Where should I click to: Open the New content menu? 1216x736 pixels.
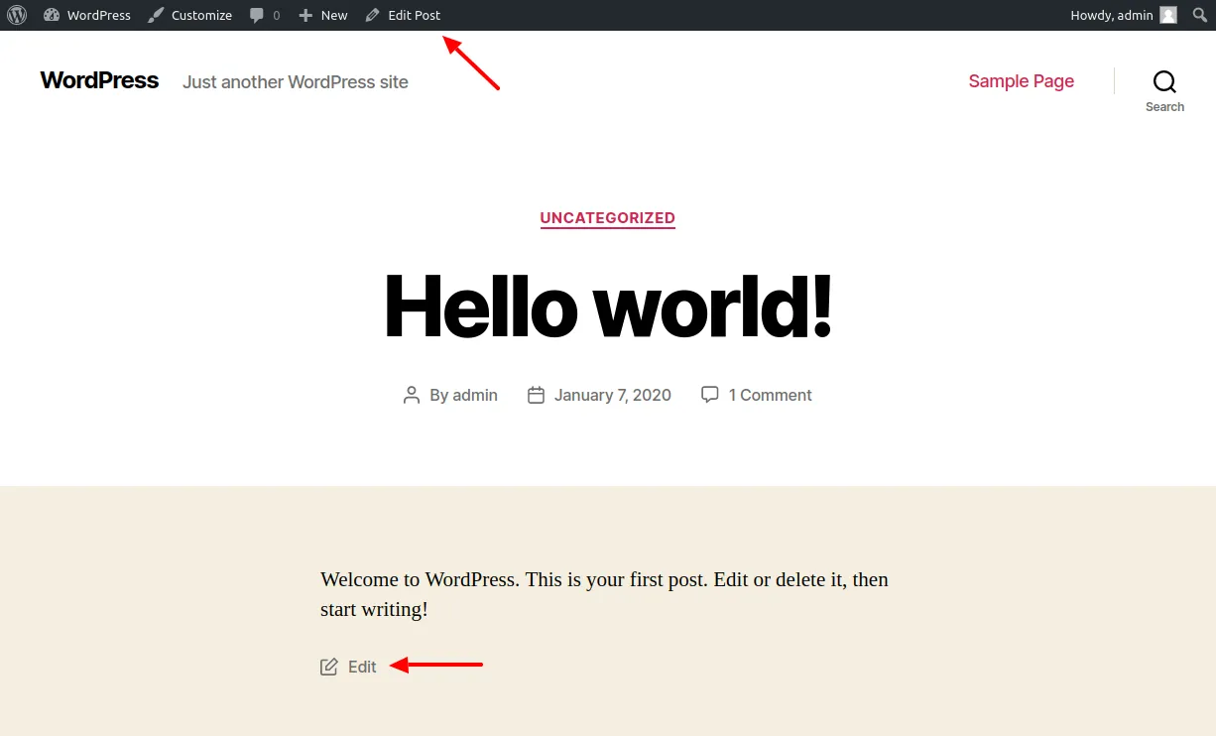click(x=334, y=15)
